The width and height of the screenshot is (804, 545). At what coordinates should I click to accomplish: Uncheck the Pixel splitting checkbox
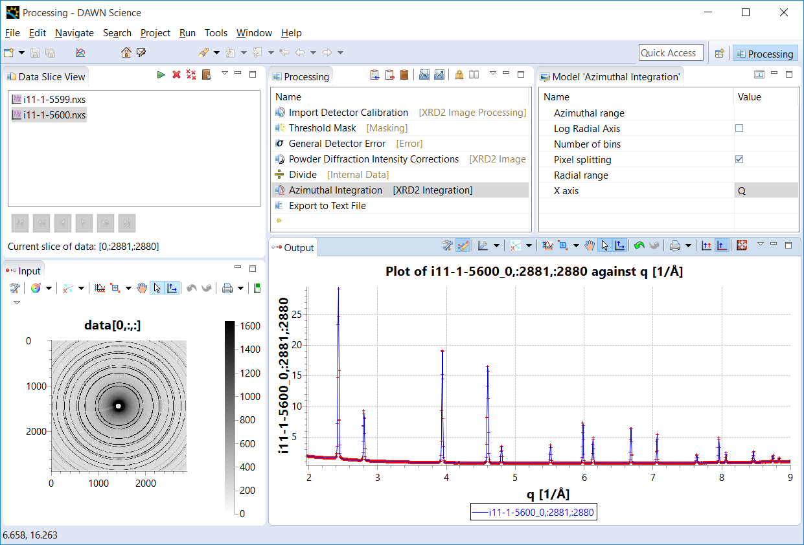tap(739, 160)
